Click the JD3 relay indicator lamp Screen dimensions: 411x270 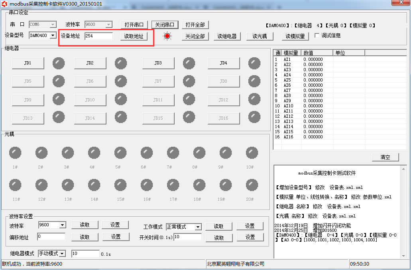[x=189, y=63]
